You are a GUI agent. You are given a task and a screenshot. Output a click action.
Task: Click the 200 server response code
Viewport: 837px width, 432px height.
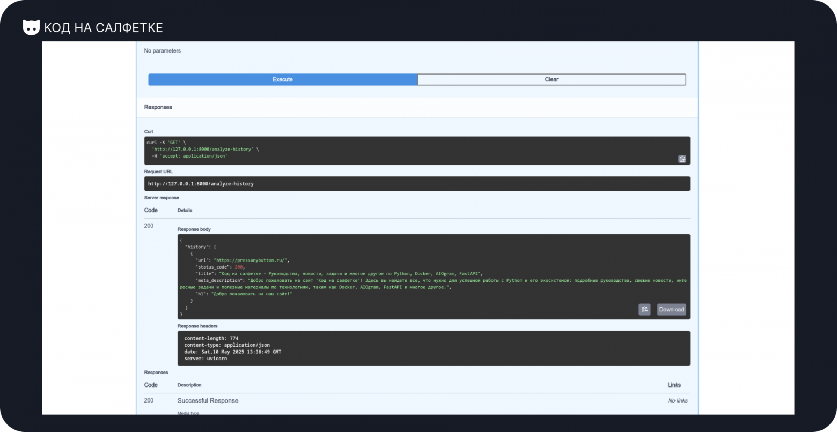[149, 226]
